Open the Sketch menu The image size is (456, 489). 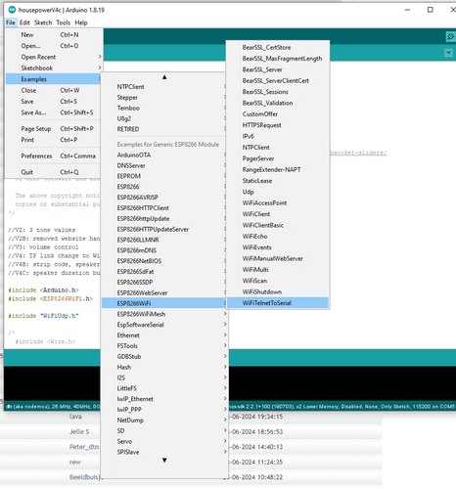43,22
